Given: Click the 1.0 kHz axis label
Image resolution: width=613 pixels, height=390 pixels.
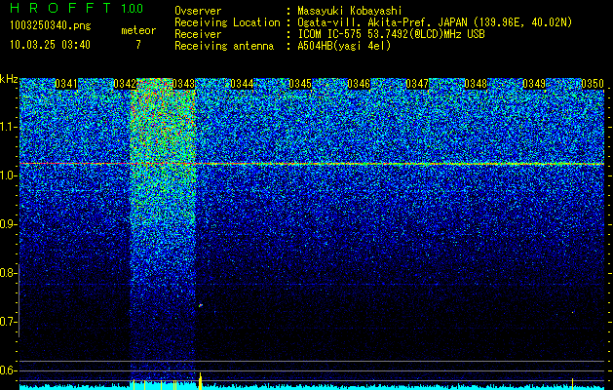Looking at the screenshot, I should pyautogui.click(x=9, y=176).
